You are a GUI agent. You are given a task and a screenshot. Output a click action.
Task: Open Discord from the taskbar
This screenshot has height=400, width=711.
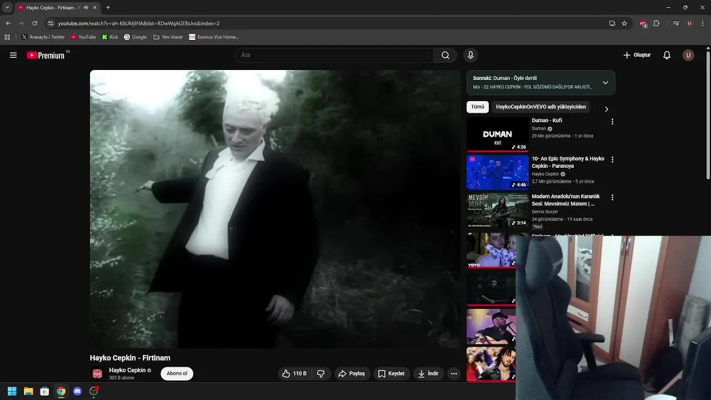(77, 391)
